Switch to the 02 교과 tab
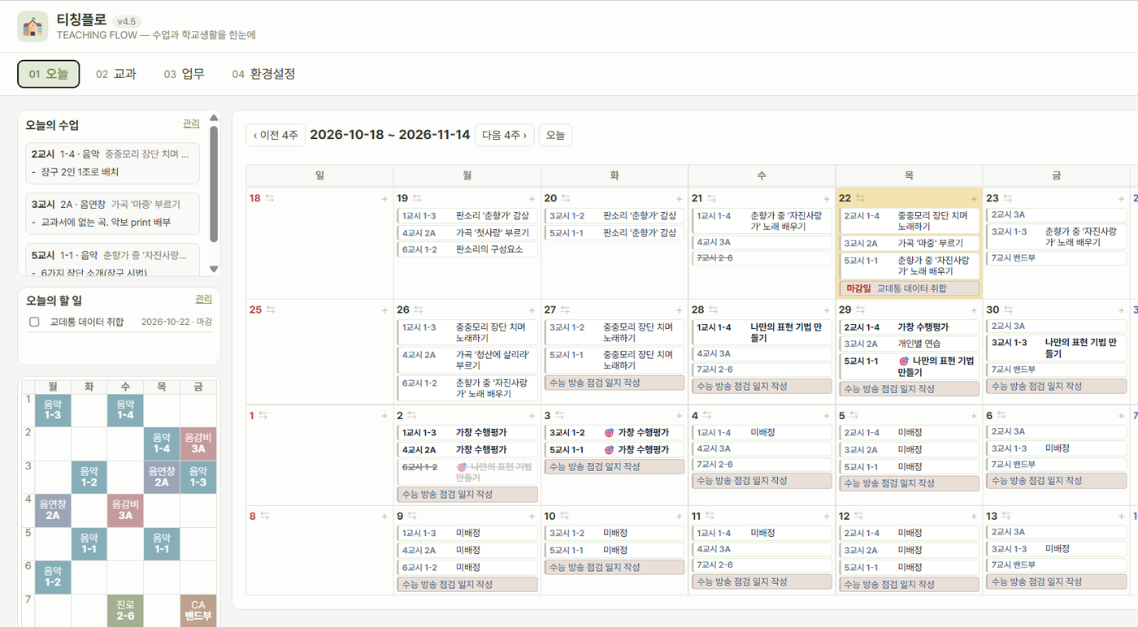Viewport: 1138px width, 627px height. (x=116, y=74)
